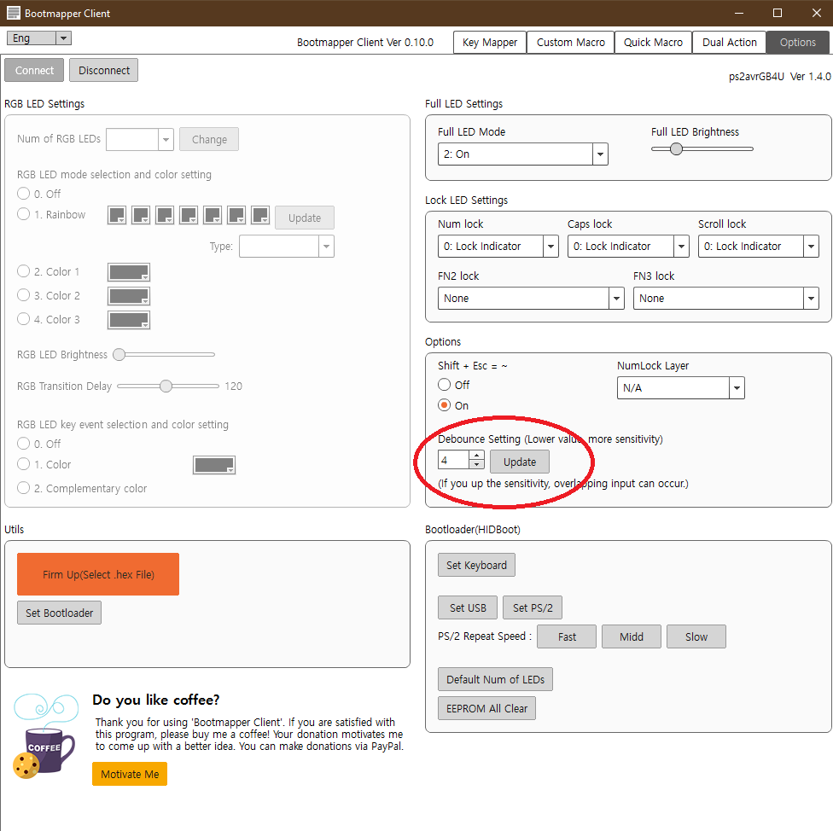
Task: Decrease debounce value with down arrow
Action: [476, 466]
